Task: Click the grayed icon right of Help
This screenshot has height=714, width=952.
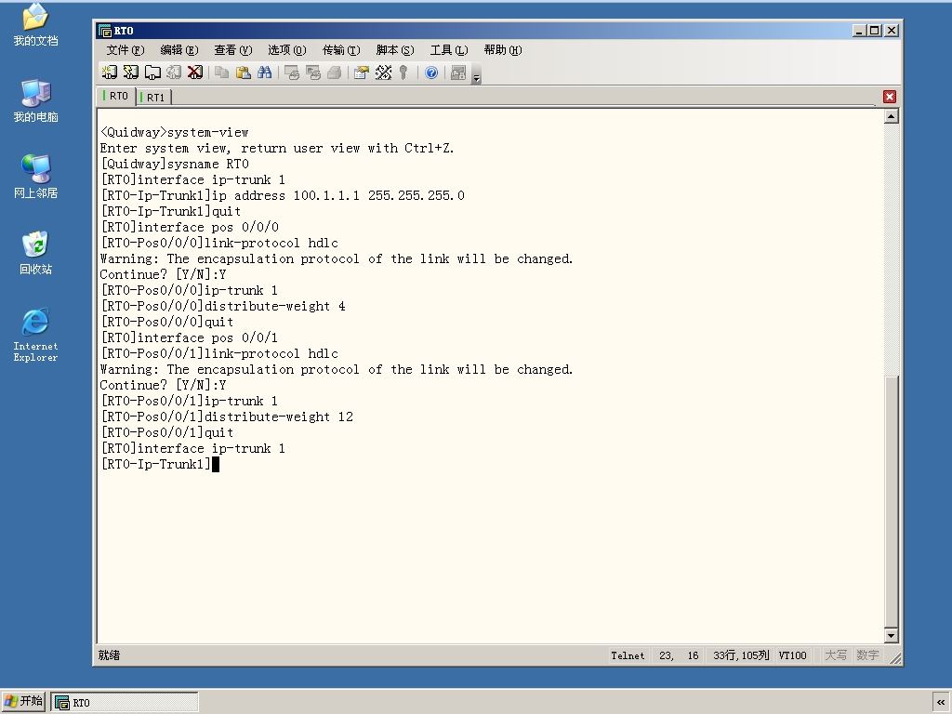Action: tap(458, 73)
